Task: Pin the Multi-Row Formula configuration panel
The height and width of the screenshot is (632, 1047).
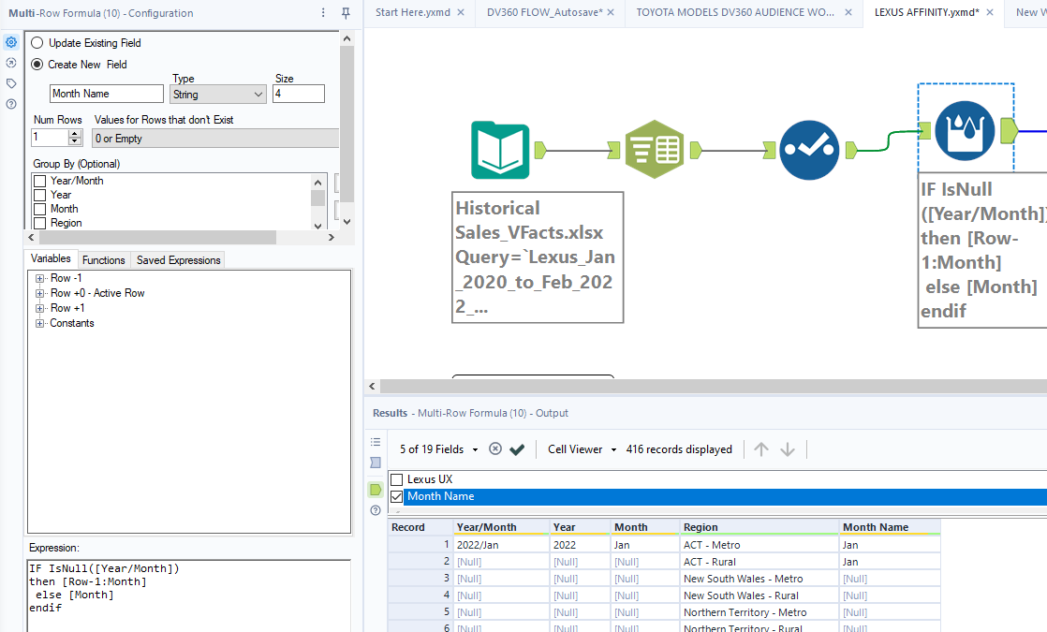Action: (345, 12)
